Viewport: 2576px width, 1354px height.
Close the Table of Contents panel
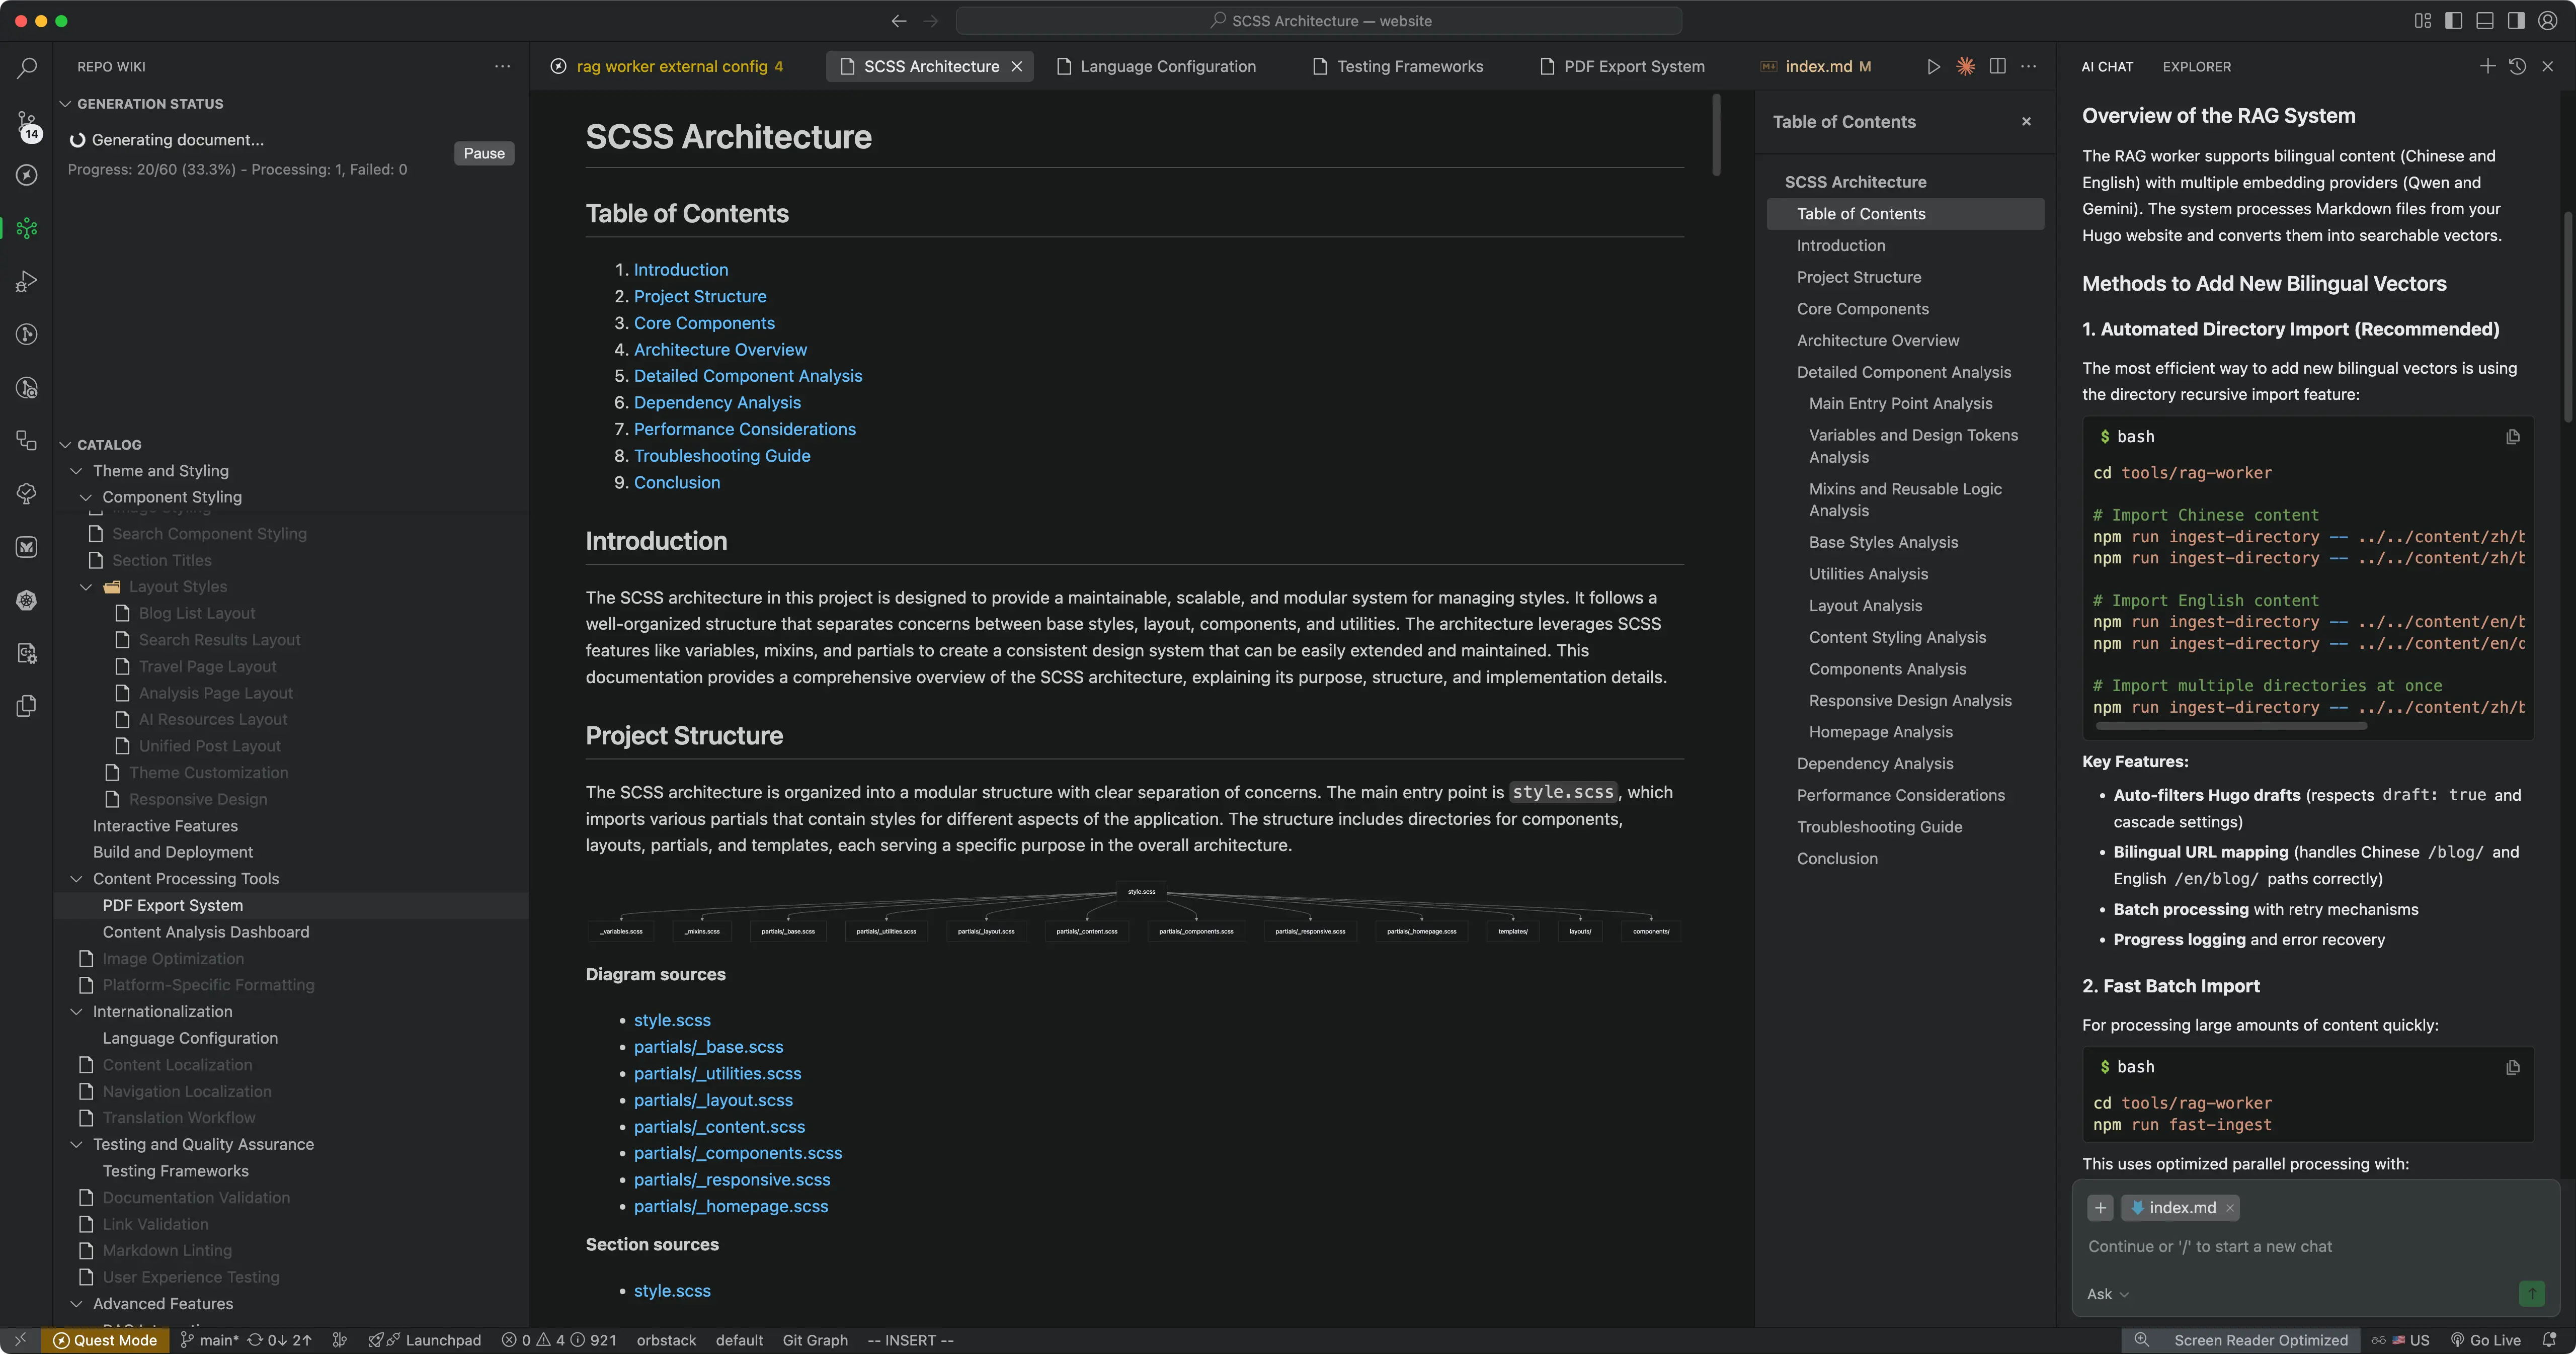pos(2026,122)
